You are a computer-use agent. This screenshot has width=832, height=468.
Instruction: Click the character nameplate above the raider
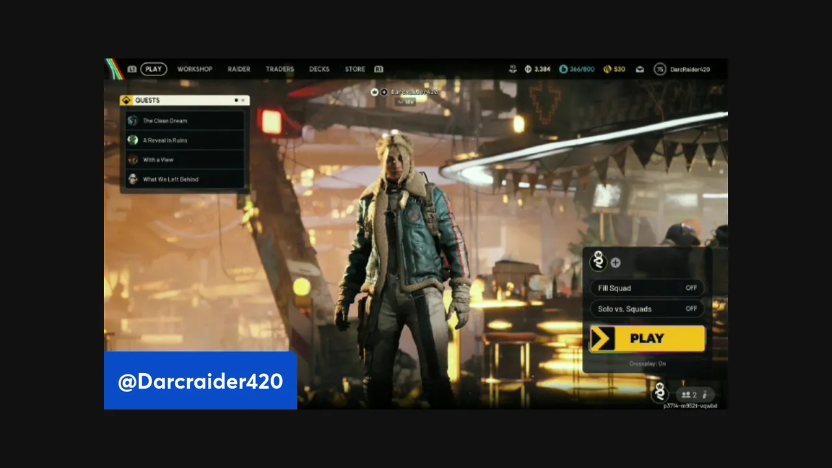[x=413, y=92]
